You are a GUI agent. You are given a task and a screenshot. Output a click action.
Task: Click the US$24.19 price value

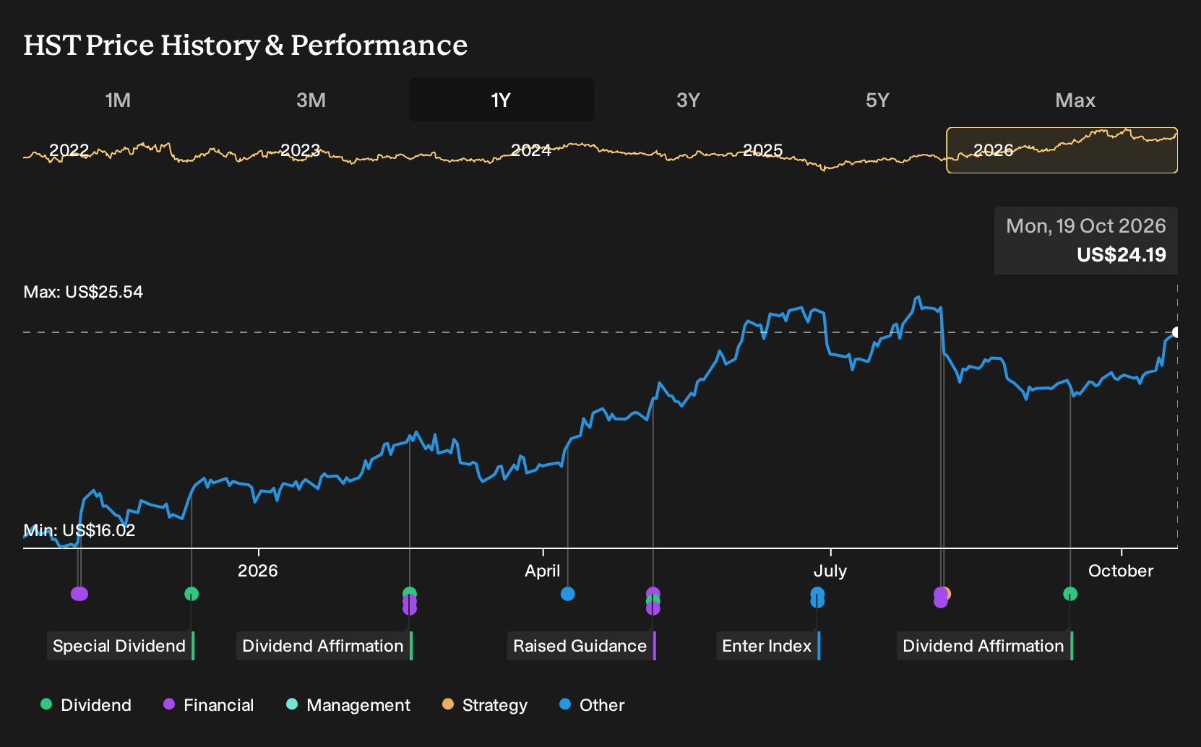click(1122, 255)
